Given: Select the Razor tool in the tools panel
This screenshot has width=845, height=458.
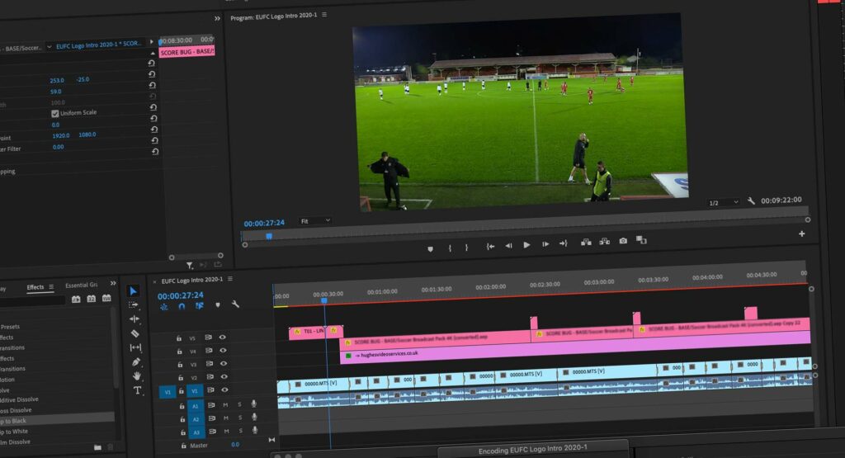Looking at the screenshot, I should (135, 333).
